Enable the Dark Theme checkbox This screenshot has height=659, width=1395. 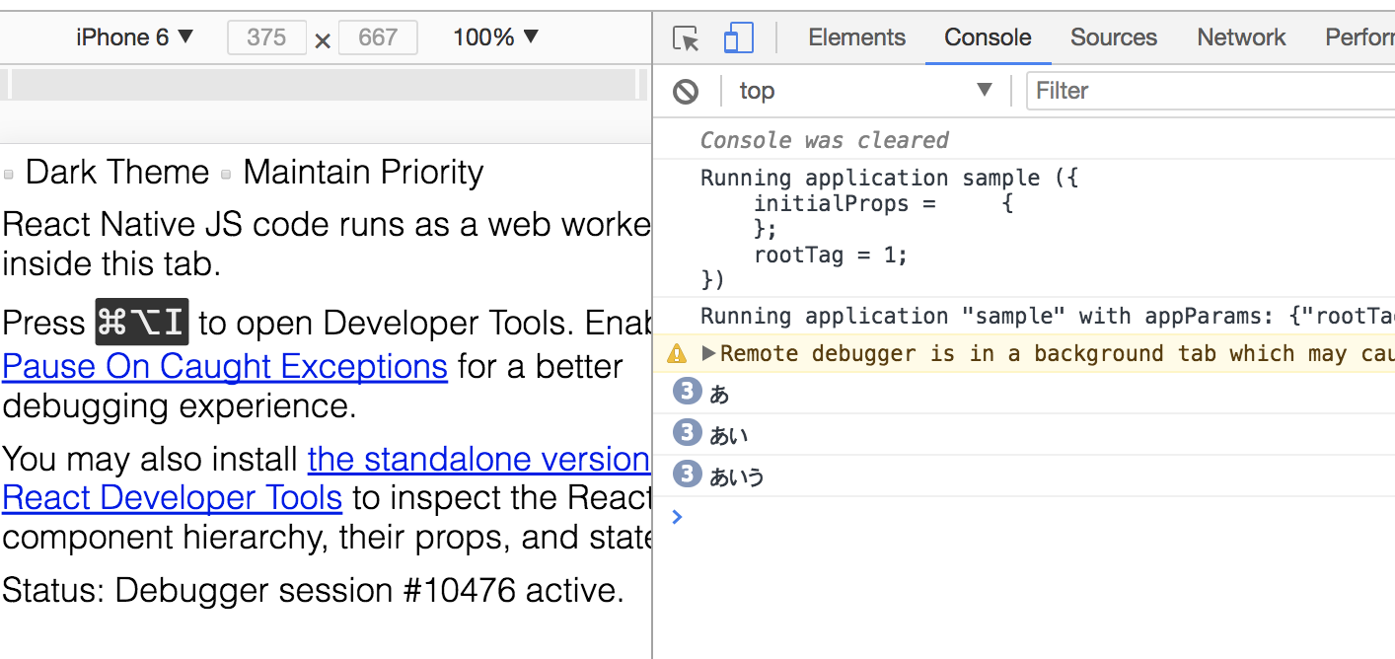tap(9, 175)
